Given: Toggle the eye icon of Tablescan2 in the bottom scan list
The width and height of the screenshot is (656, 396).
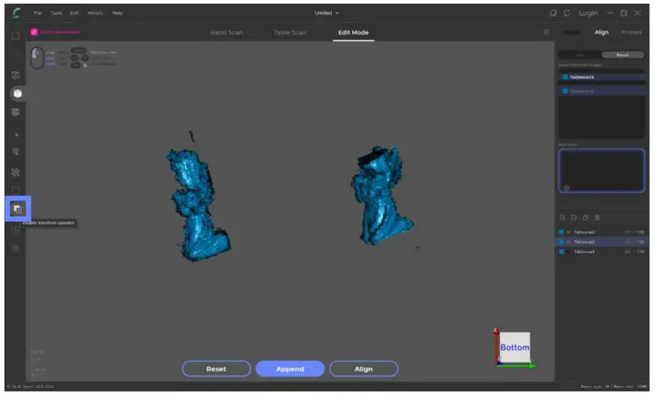Looking at the screenshot, I should click(x=568, y=231).
